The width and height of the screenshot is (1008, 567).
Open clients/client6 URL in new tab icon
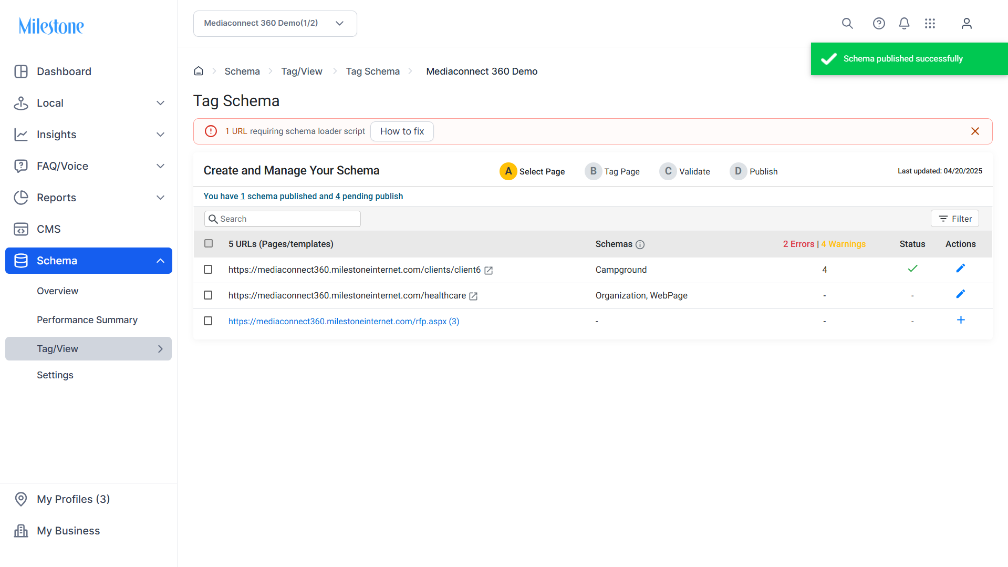click(x=489, y=270)
